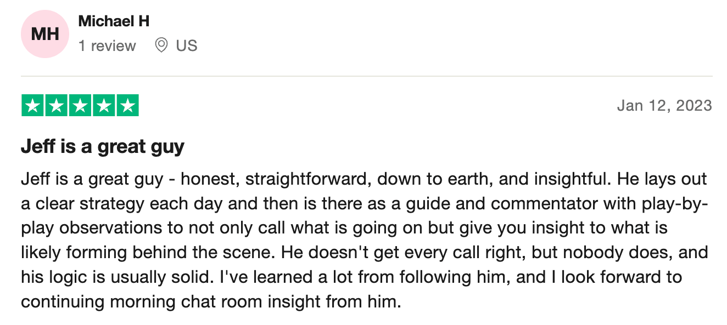The width and height of the screenshot is (727, 325).
Task: Click the first green rating star
Action: (33, 105)
